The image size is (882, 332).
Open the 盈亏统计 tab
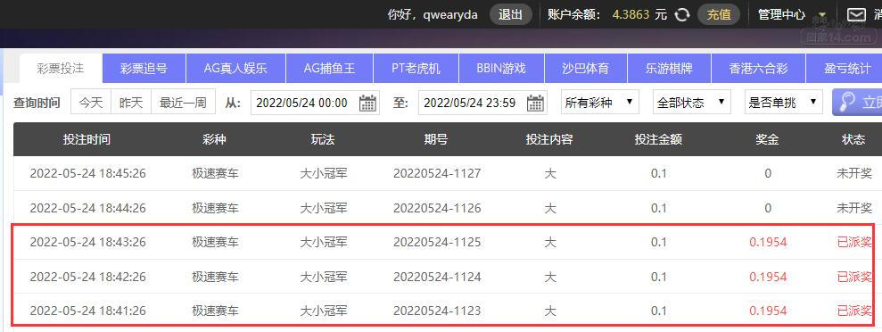(x=844, y=69)
